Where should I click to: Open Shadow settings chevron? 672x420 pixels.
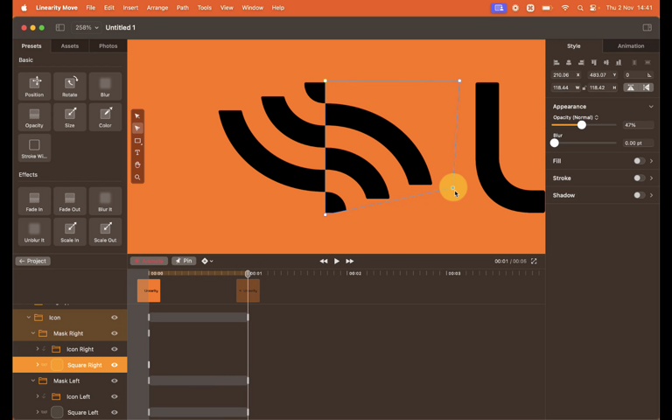tap(651, 195)
